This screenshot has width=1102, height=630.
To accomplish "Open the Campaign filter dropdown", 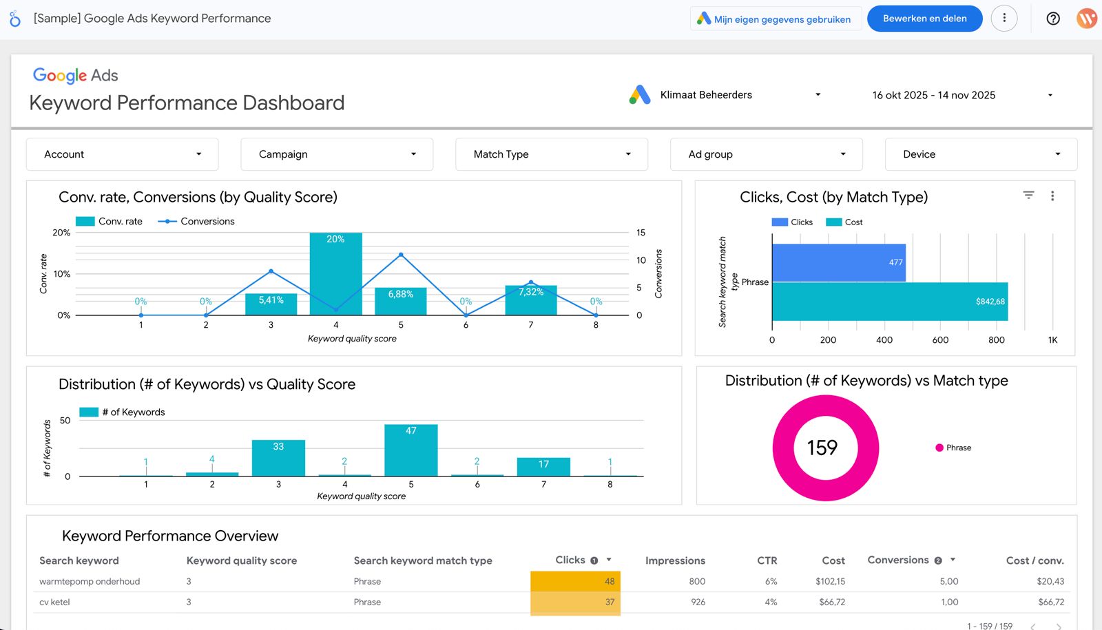I will point(337,154).
